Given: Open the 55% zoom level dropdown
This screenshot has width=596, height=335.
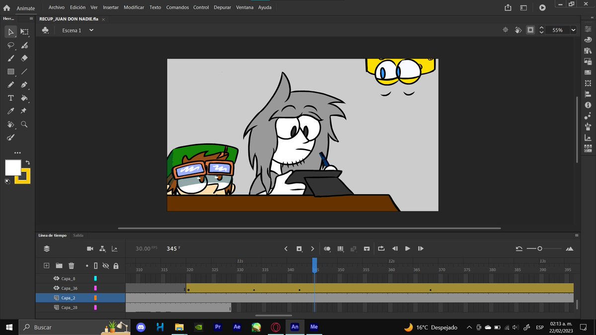Looking at the screenshot, I should (563, 30).
